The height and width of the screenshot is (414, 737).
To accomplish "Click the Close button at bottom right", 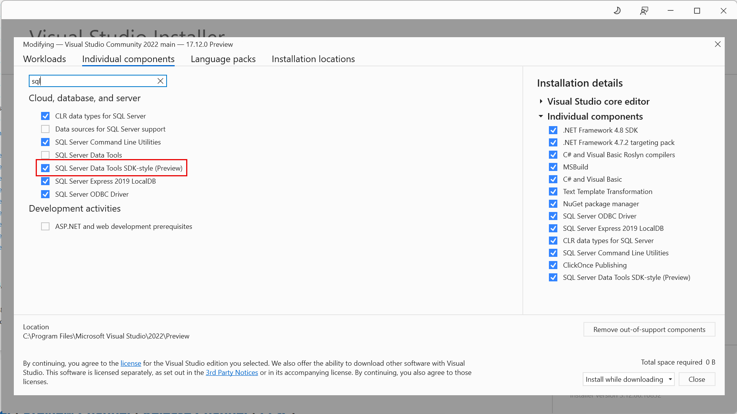I will [x=697, y=379].
